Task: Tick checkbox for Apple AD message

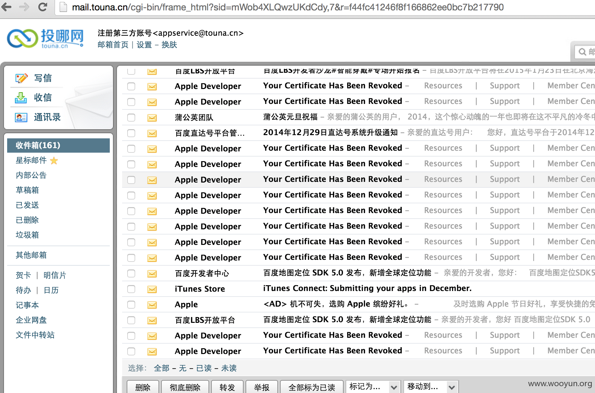Action: [131, 305]
